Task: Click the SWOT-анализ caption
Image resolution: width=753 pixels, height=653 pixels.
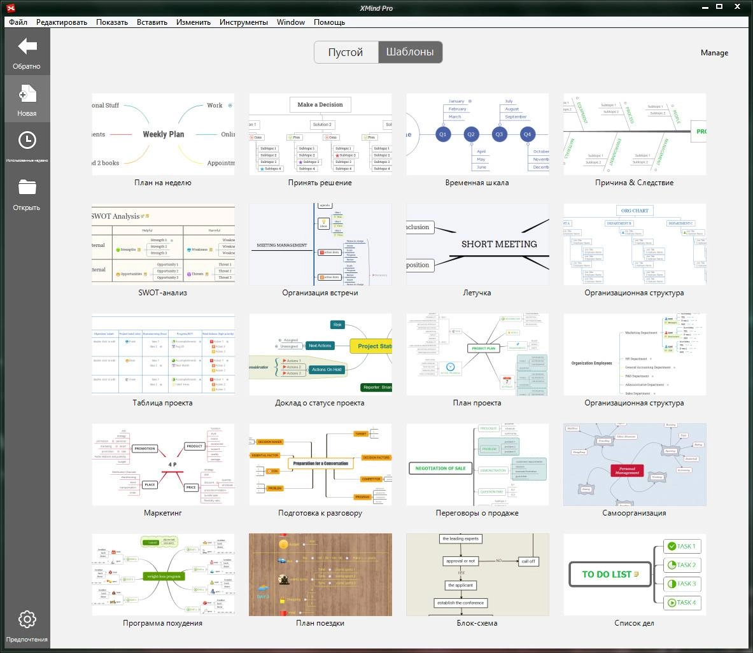Action: coord(163,292)
